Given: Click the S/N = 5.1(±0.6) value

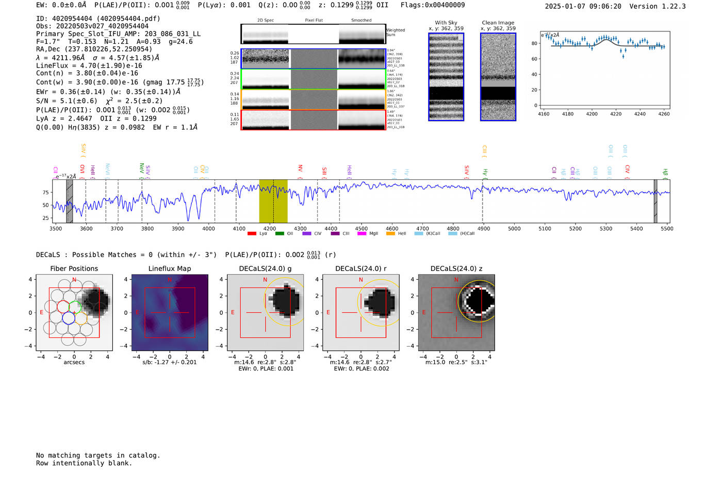Looking at the screenshot, I should 67,101.
